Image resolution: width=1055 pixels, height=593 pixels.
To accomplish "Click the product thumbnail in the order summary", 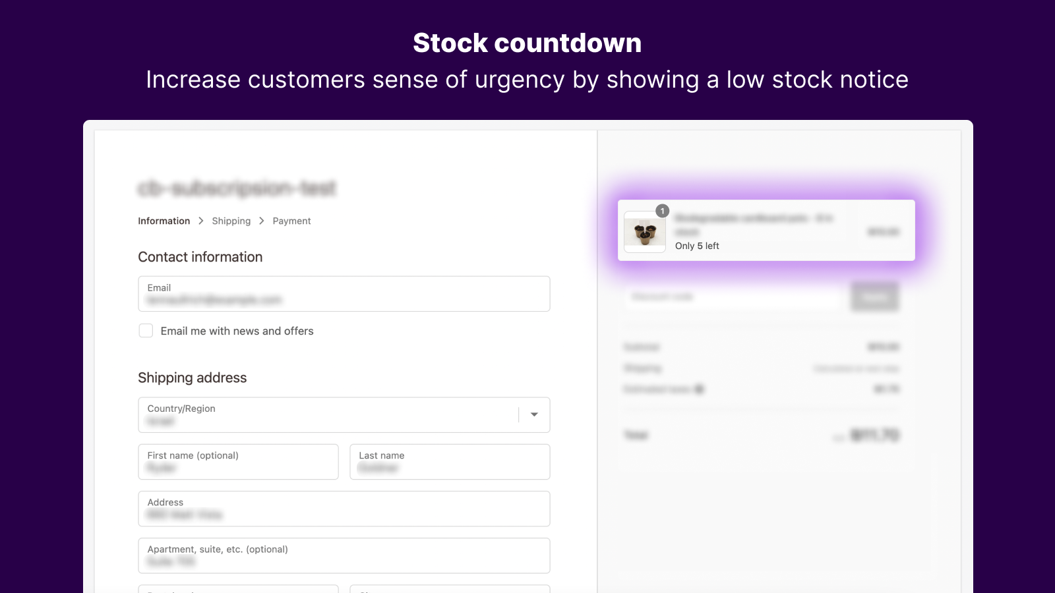I will tap(644, 232).
